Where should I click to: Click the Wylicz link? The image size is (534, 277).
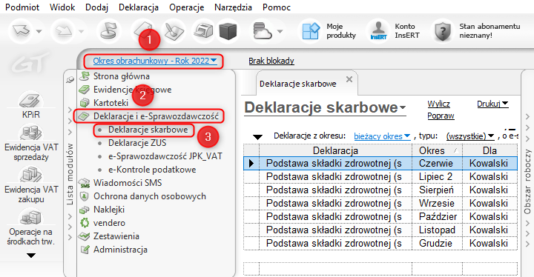coord(438,104)
